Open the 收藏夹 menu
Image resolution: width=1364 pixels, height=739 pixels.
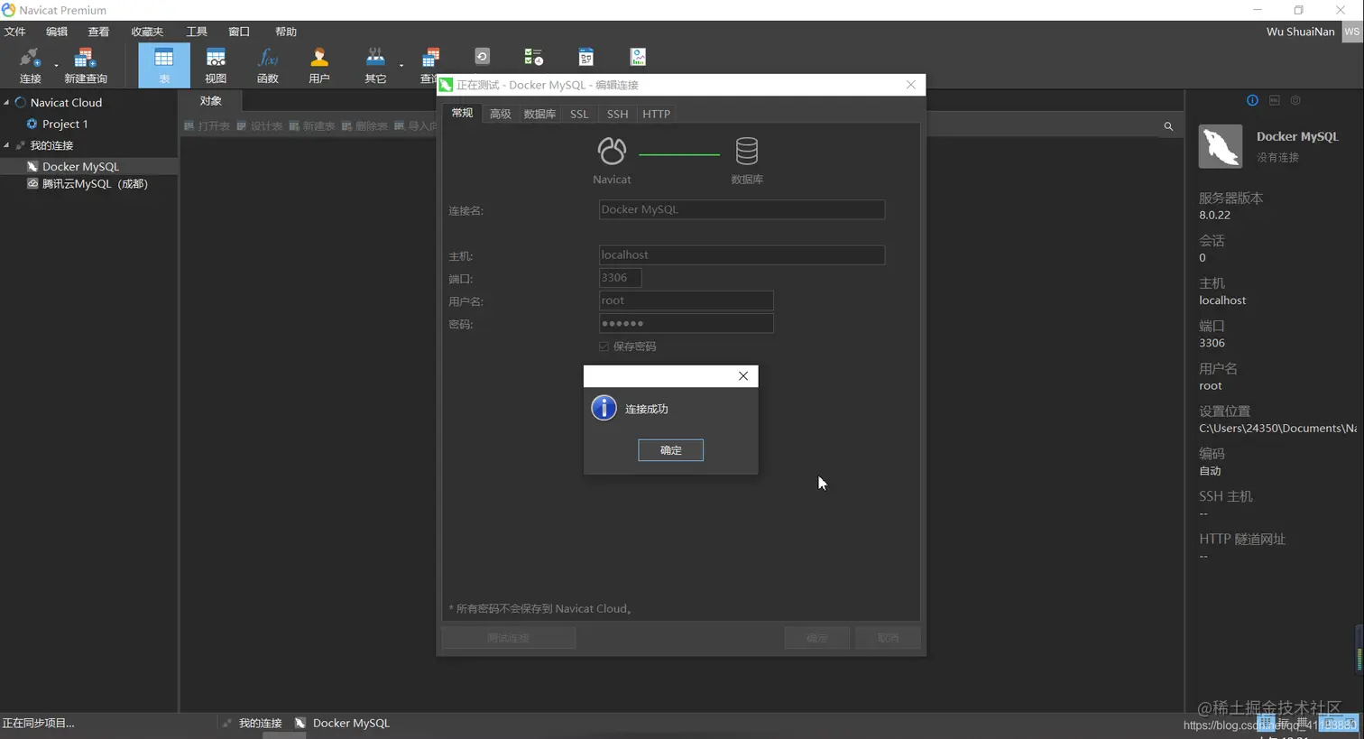(147, 32)
